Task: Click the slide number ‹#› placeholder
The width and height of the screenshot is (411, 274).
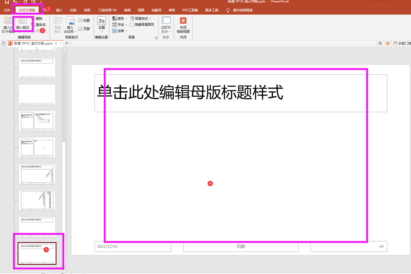Action: pos(349,247)
